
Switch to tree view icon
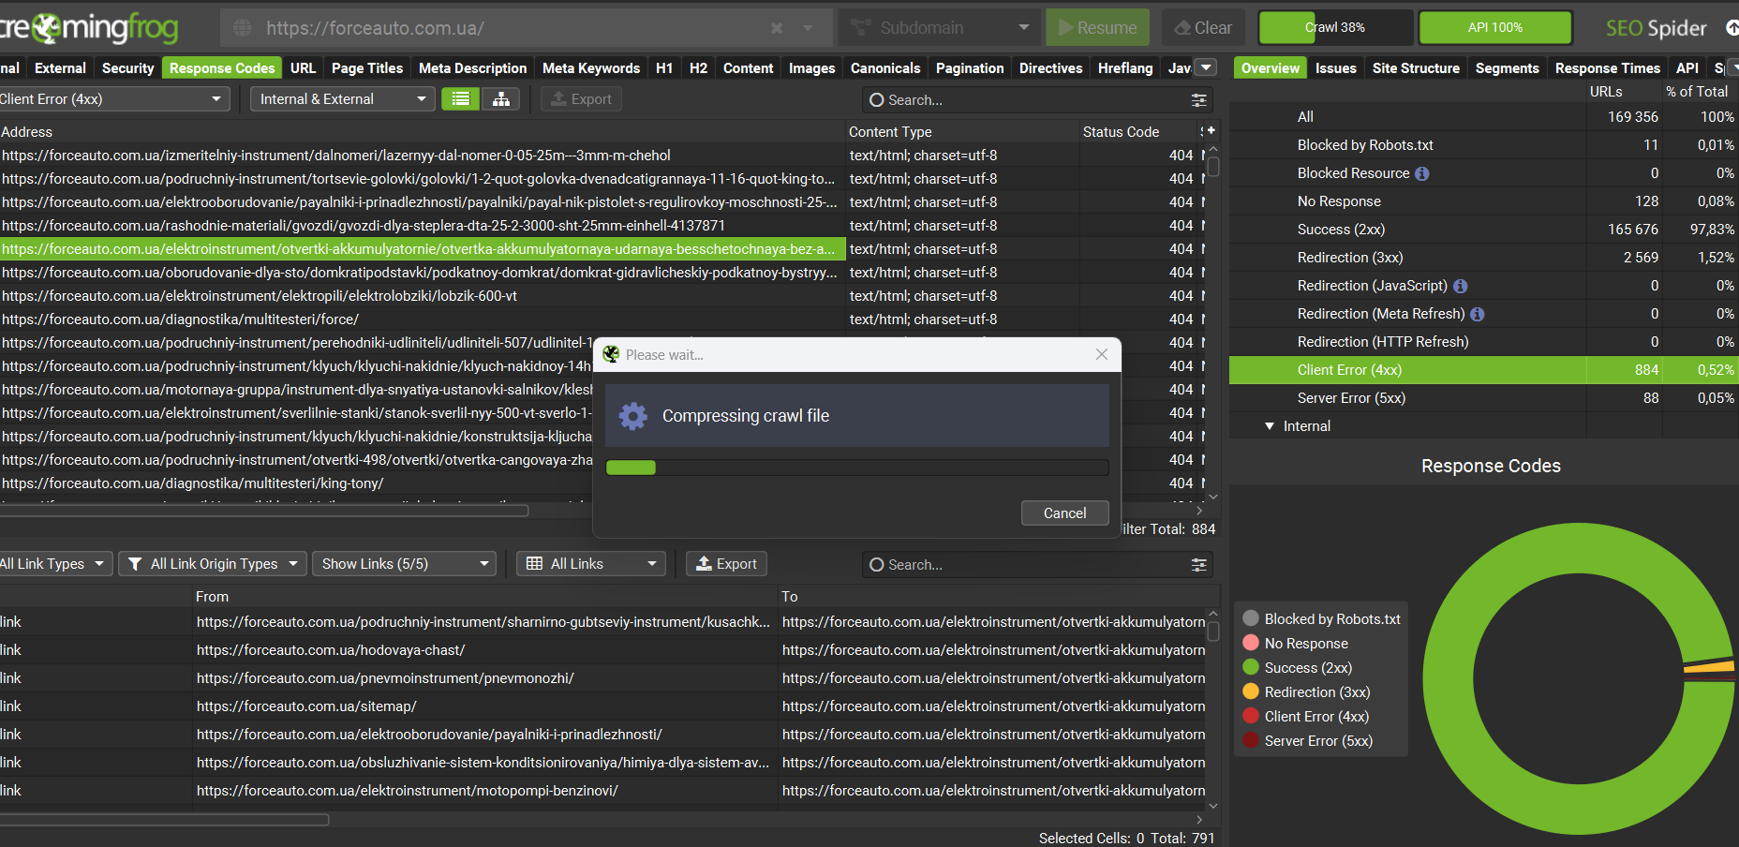click(x=501, y=99)
